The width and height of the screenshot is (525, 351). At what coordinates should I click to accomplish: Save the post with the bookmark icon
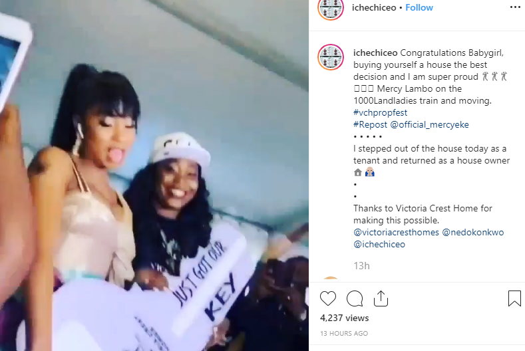coord(514,298)
